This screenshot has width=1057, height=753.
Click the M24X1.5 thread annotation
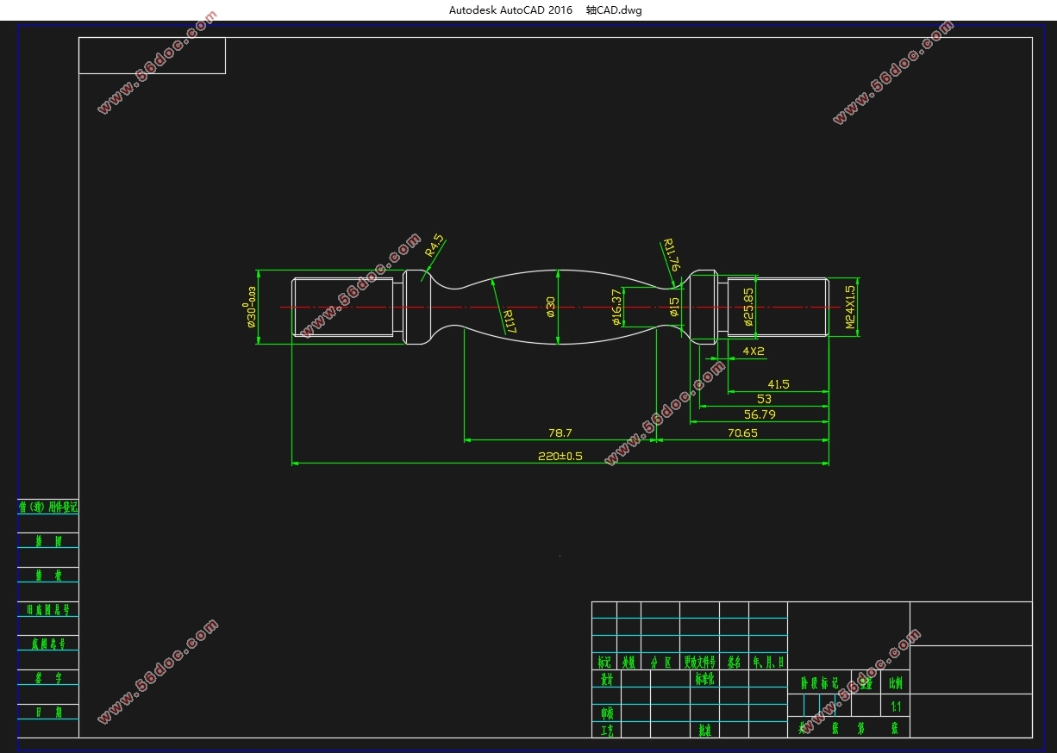(x=850, y=308)
